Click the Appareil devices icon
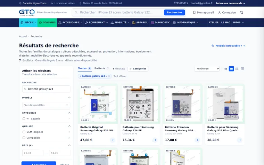The height and width of the screenshot is (165, 264). pyautogui.click(x=134, y=23)
